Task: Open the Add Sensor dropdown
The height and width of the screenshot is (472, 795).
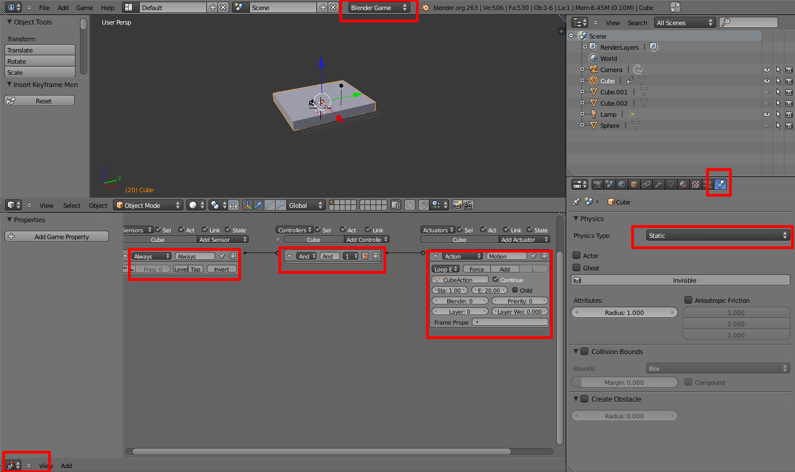Action: click(223, 240)
